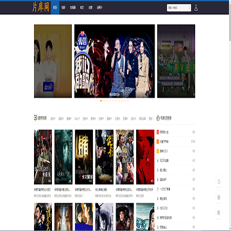Click the top floating side button icon
The image size is (231, 231).
(219, 182)
